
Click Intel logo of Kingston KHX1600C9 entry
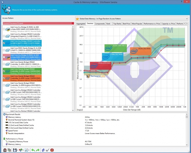pos(8,85)
